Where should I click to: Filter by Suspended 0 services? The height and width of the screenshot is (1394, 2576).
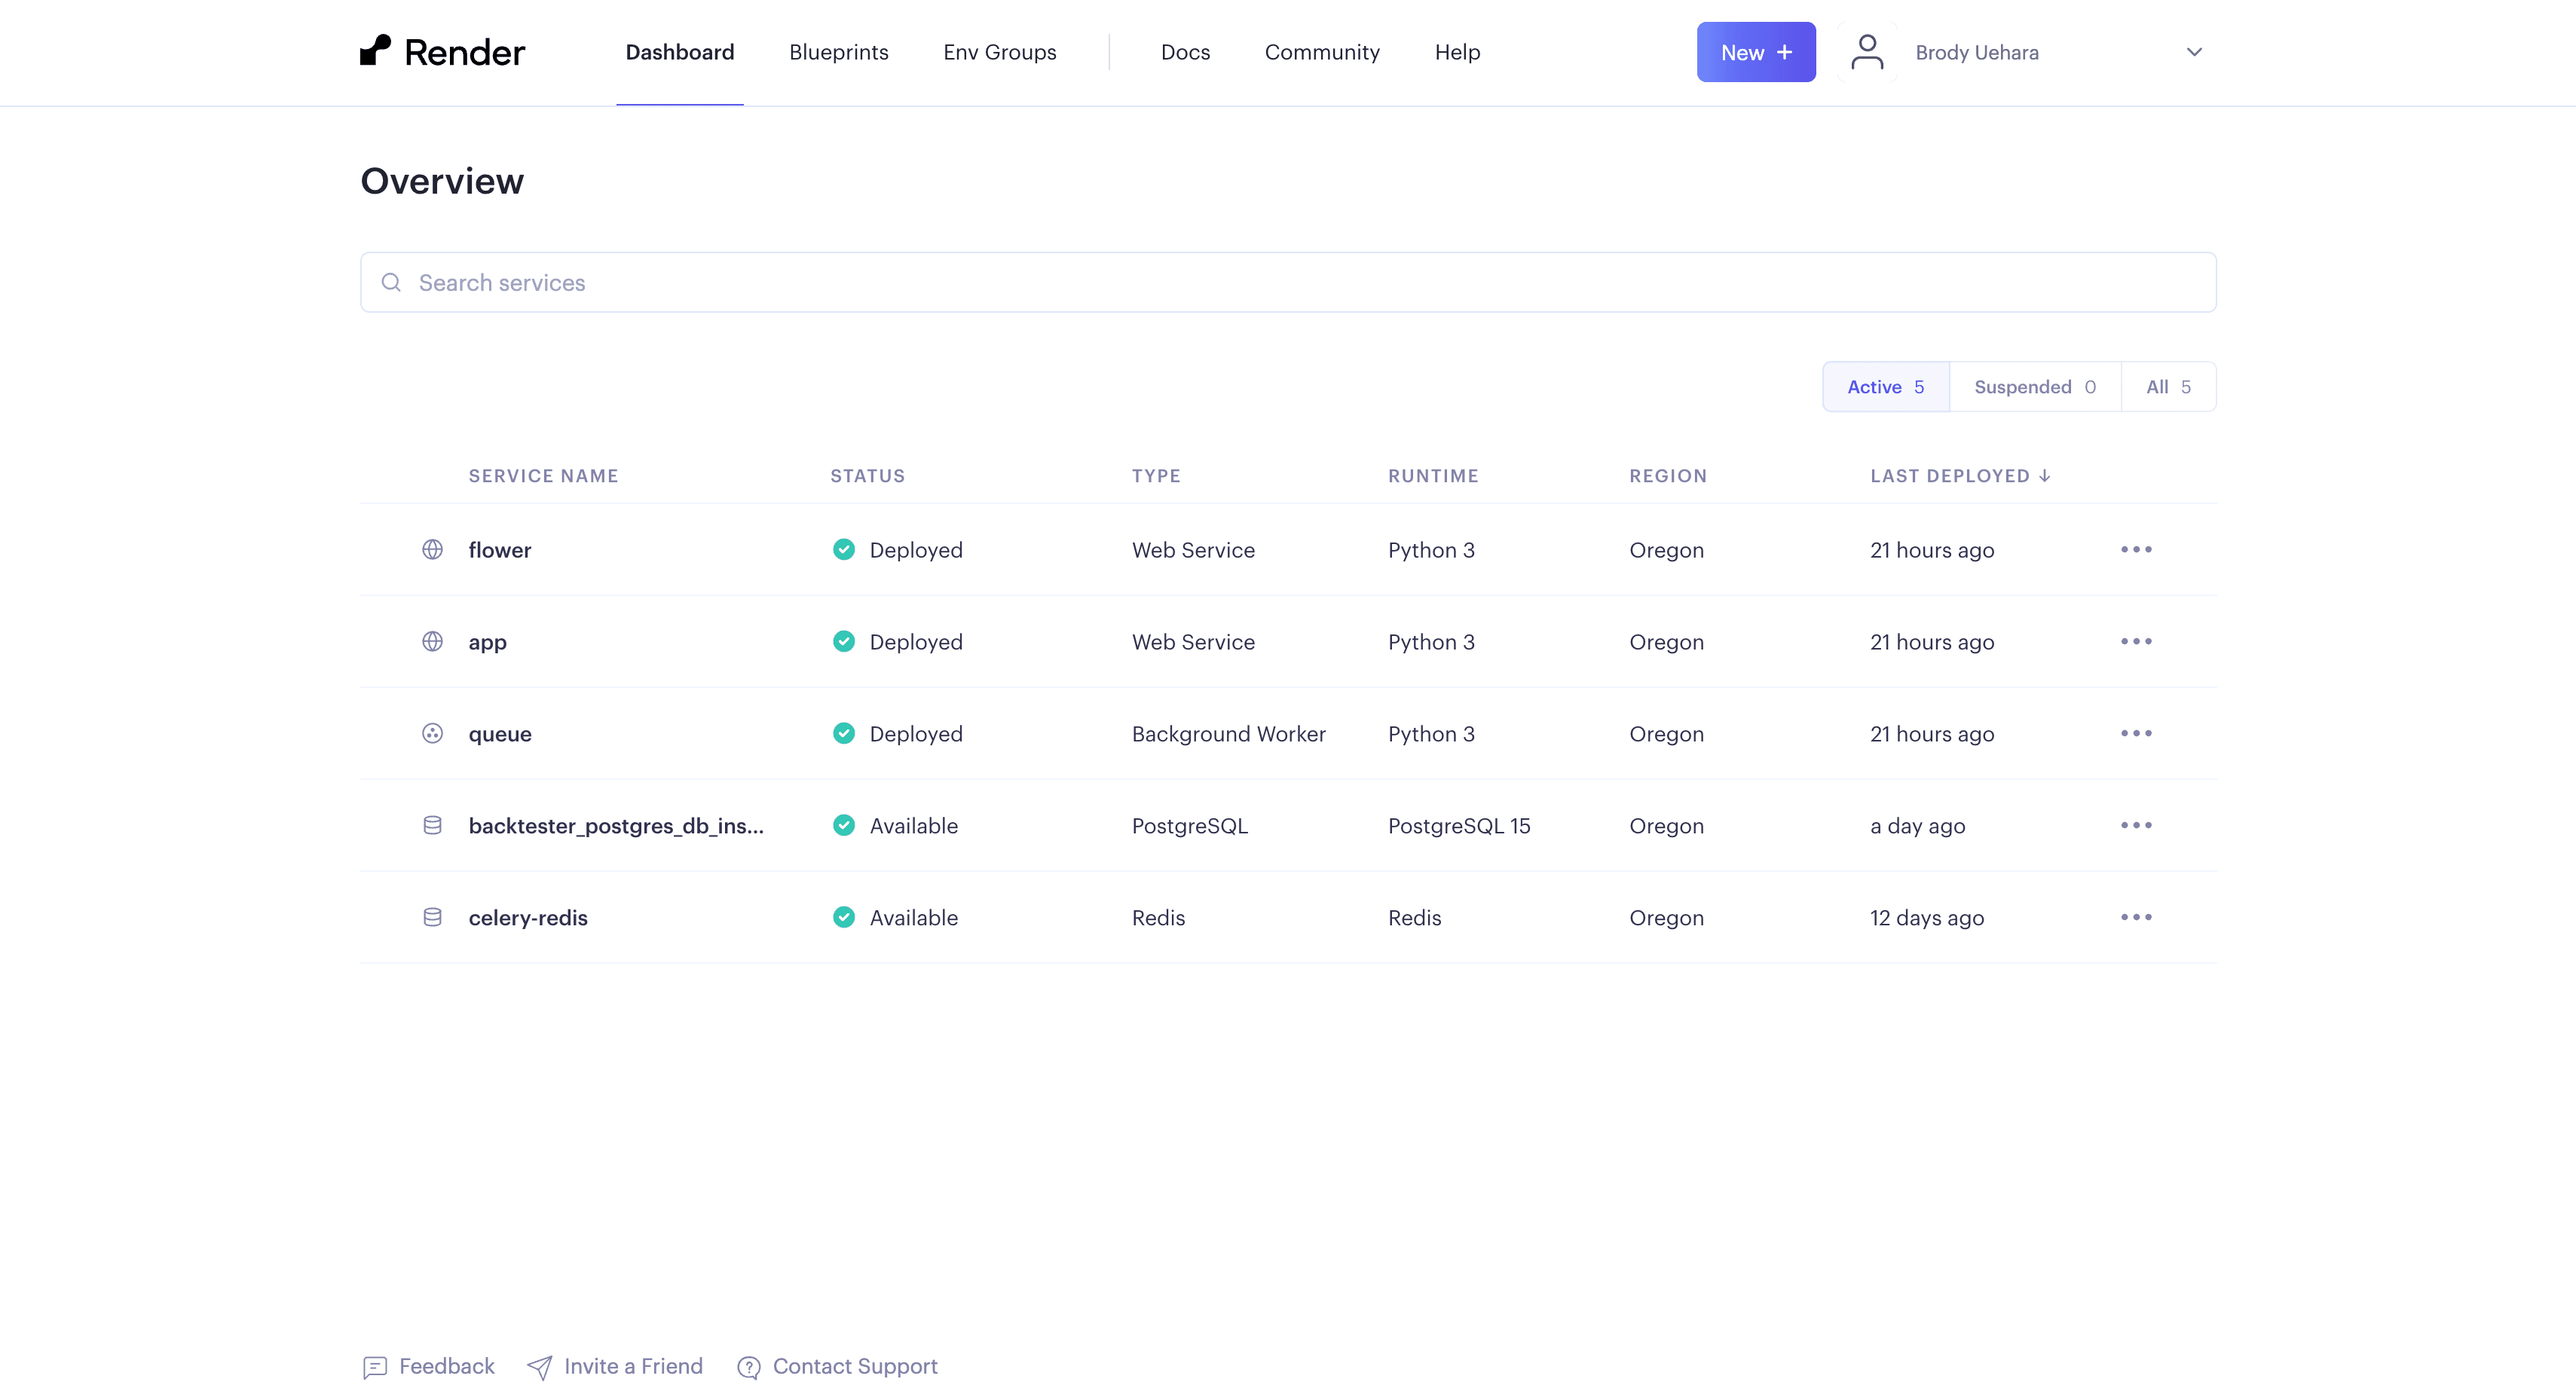[2035, 387]
